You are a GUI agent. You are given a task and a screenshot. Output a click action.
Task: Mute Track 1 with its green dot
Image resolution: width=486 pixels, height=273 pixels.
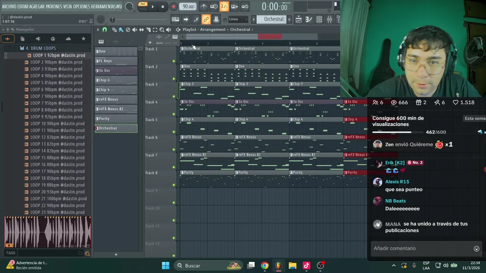[x=174, y=61]
